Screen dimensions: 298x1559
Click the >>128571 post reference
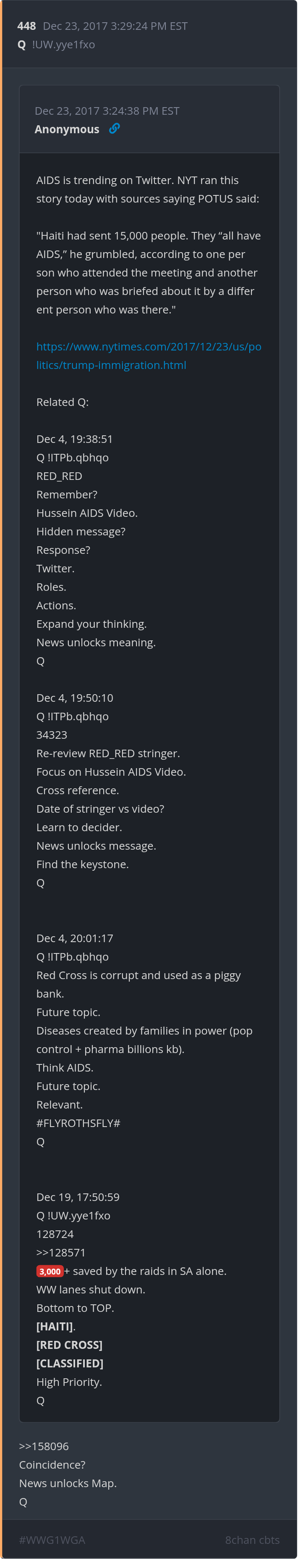tap(60, 1252)
